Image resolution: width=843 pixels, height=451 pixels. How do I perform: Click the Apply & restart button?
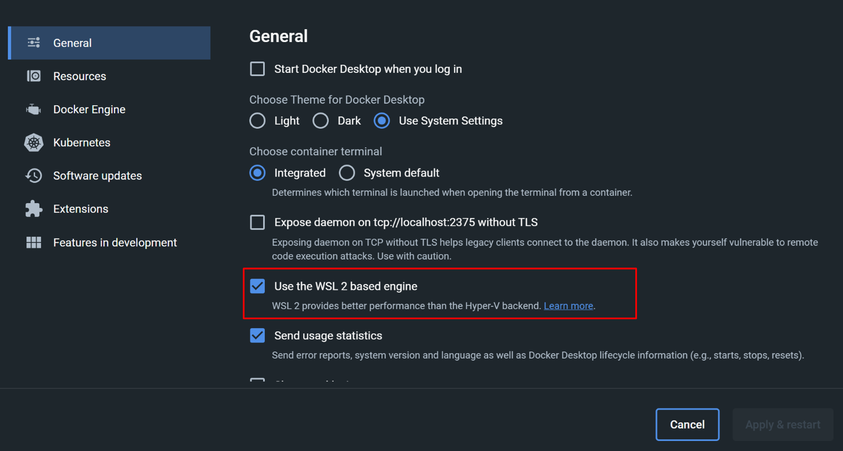783,425
